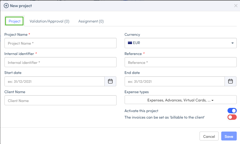This screenshot has height=144, width=240.
Task: Open the Currency dropdown
Action: (x=181, y=43)
